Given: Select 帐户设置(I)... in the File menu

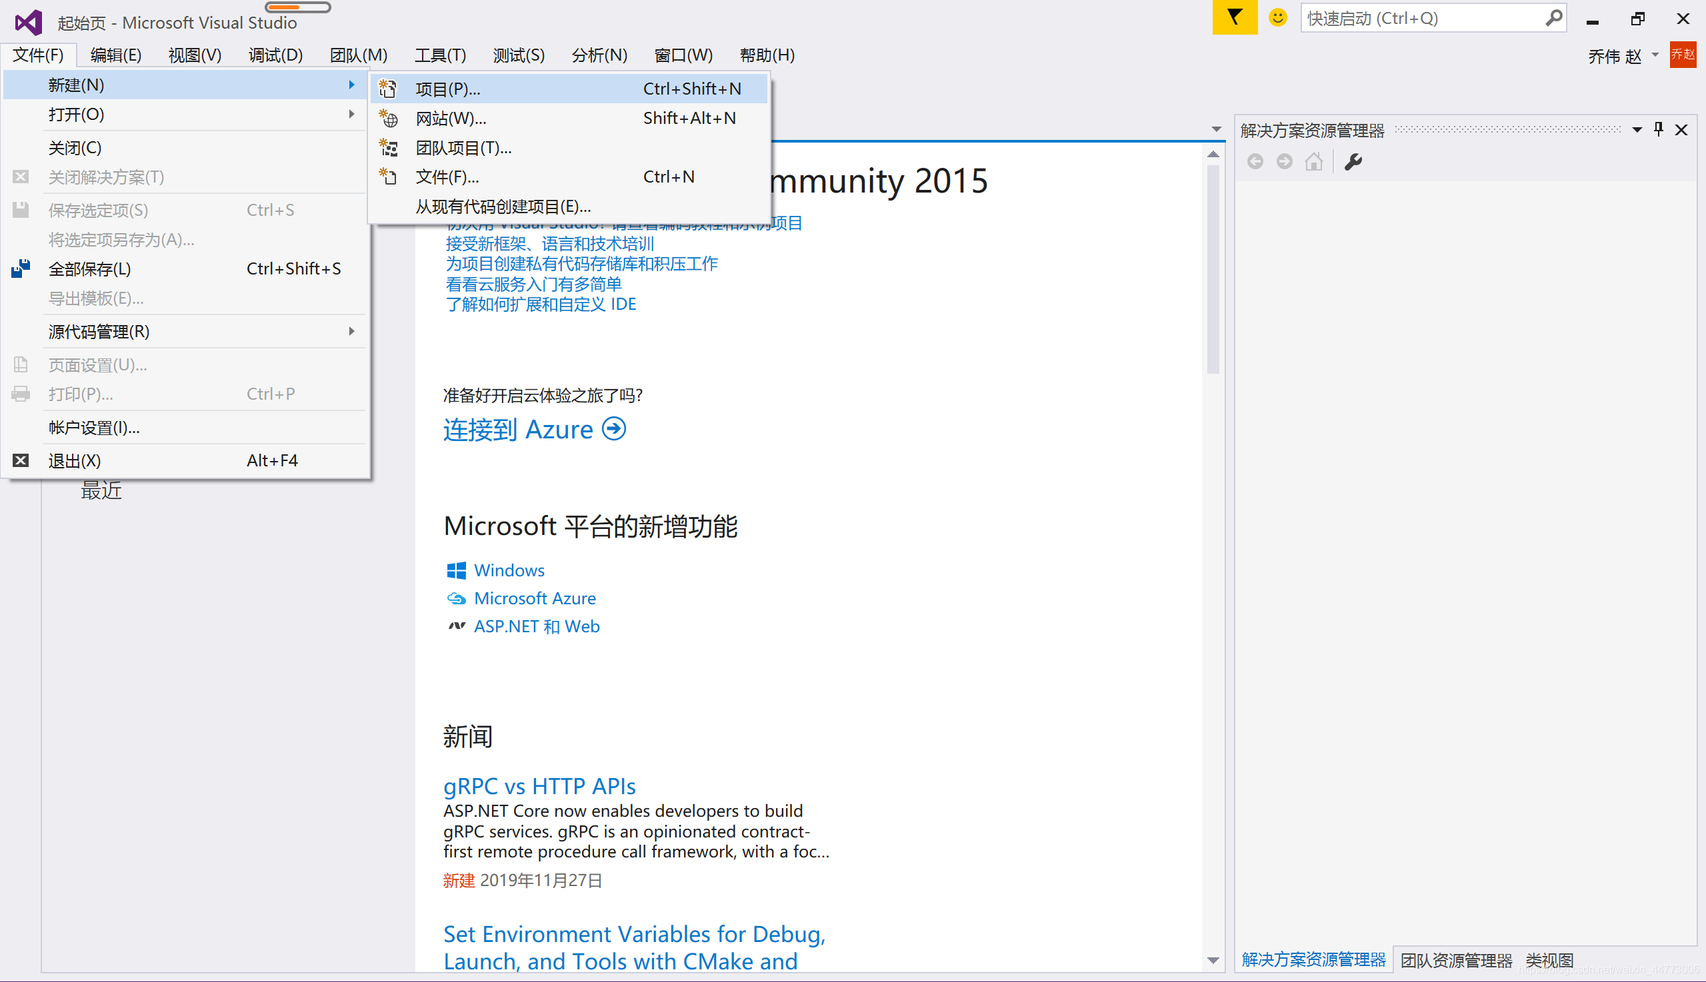Looking at the screenshot, I should [185, 427].
